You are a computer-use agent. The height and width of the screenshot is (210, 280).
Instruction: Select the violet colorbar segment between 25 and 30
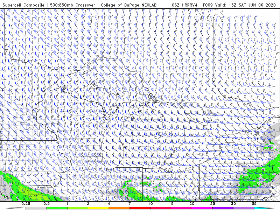click(x=223, y=208)
